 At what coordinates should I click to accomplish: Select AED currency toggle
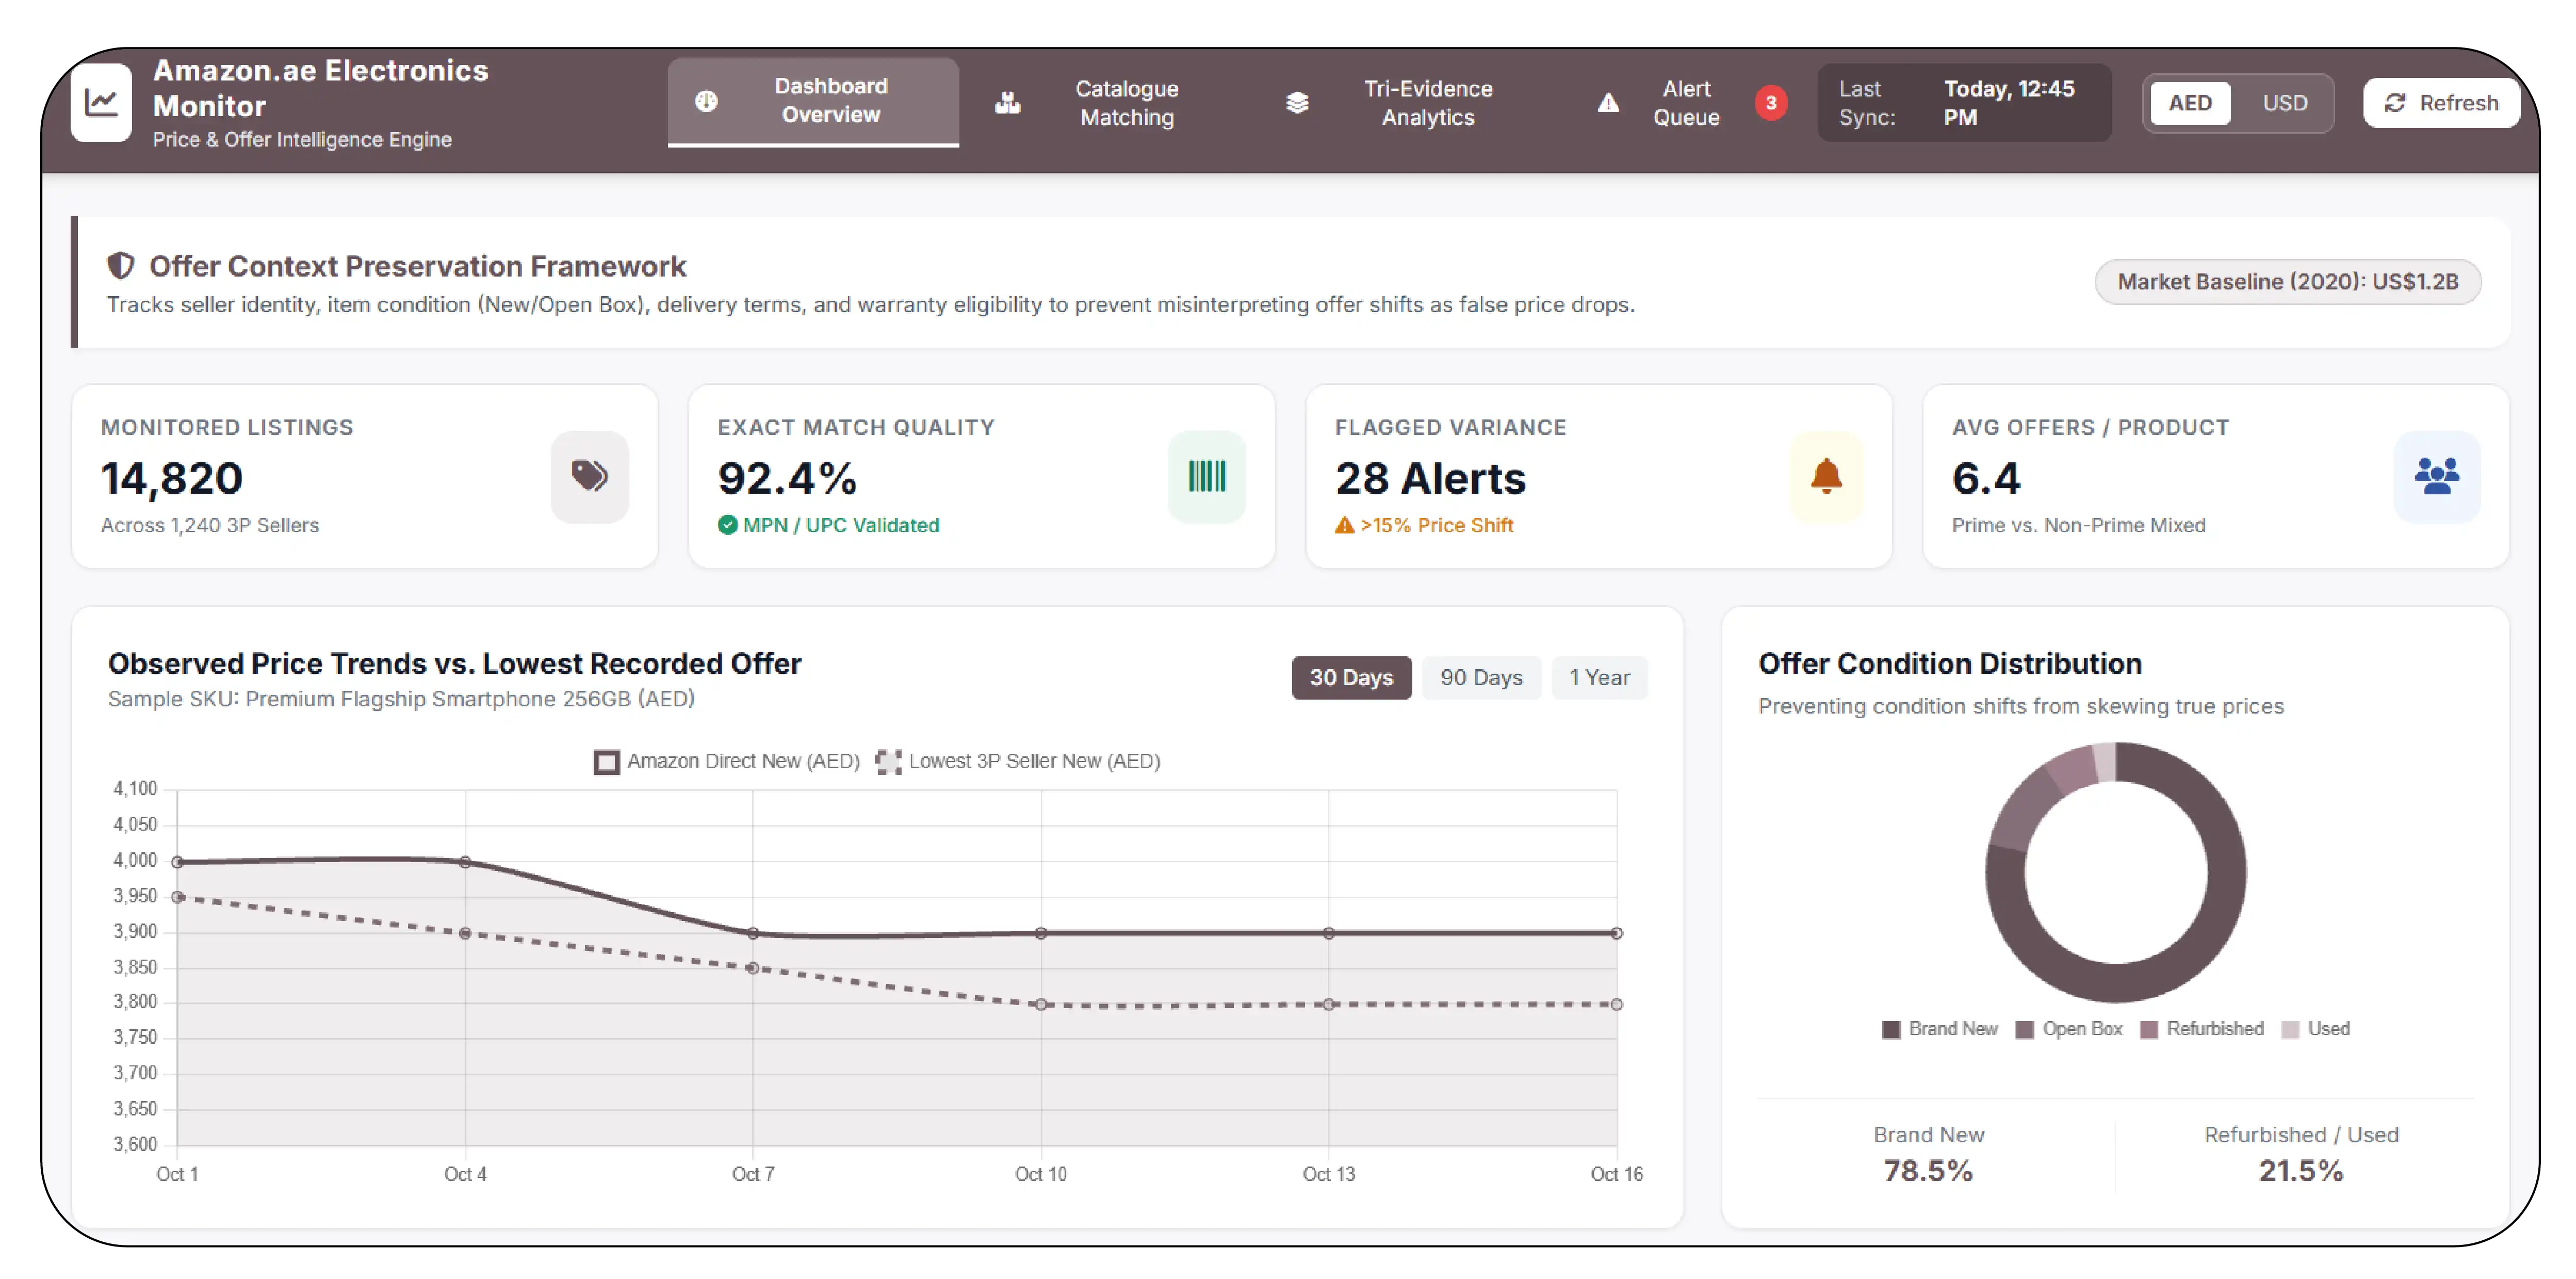(2190, 103)
